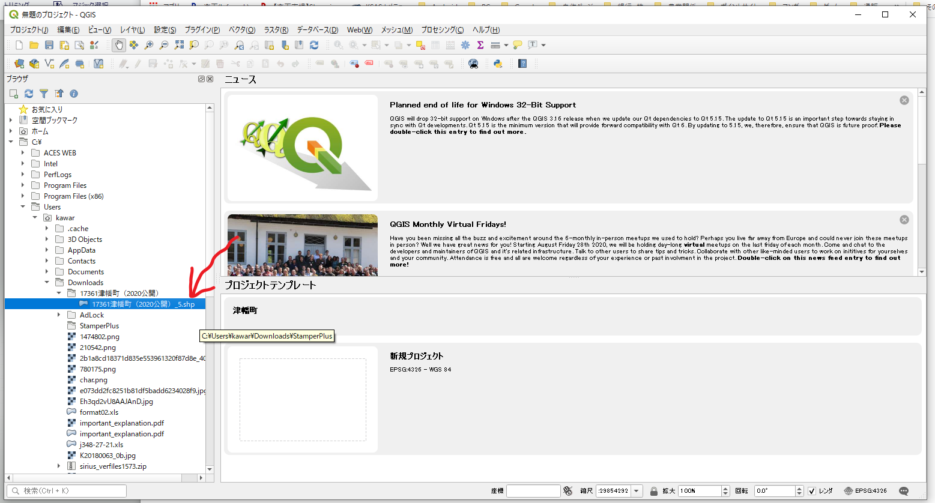The height and width of the screenshot is (503, 935).
Task: Click the magnifier (拡大) 100% field
Action: click(x=700, y=491)
